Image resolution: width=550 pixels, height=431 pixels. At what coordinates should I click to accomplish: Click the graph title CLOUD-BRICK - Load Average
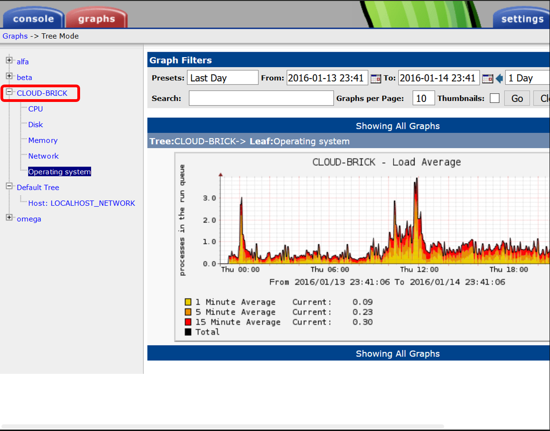[x=387, y=162]
